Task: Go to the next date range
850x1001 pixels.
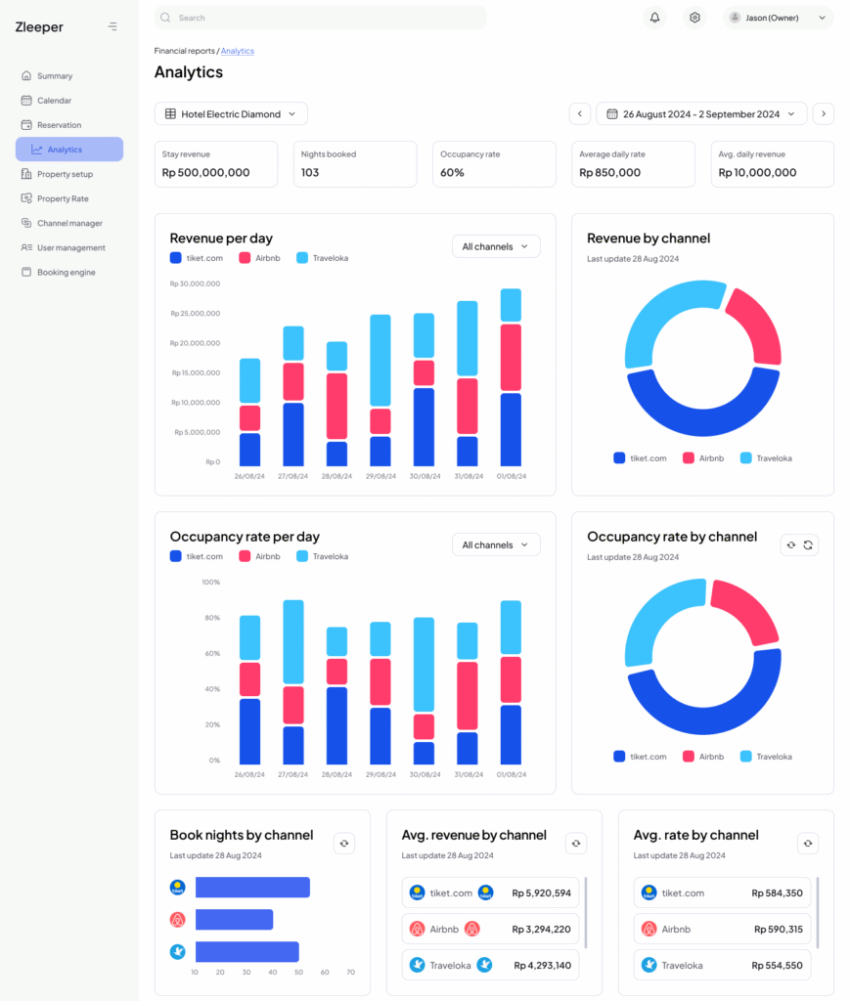Action: coord(824,114)
